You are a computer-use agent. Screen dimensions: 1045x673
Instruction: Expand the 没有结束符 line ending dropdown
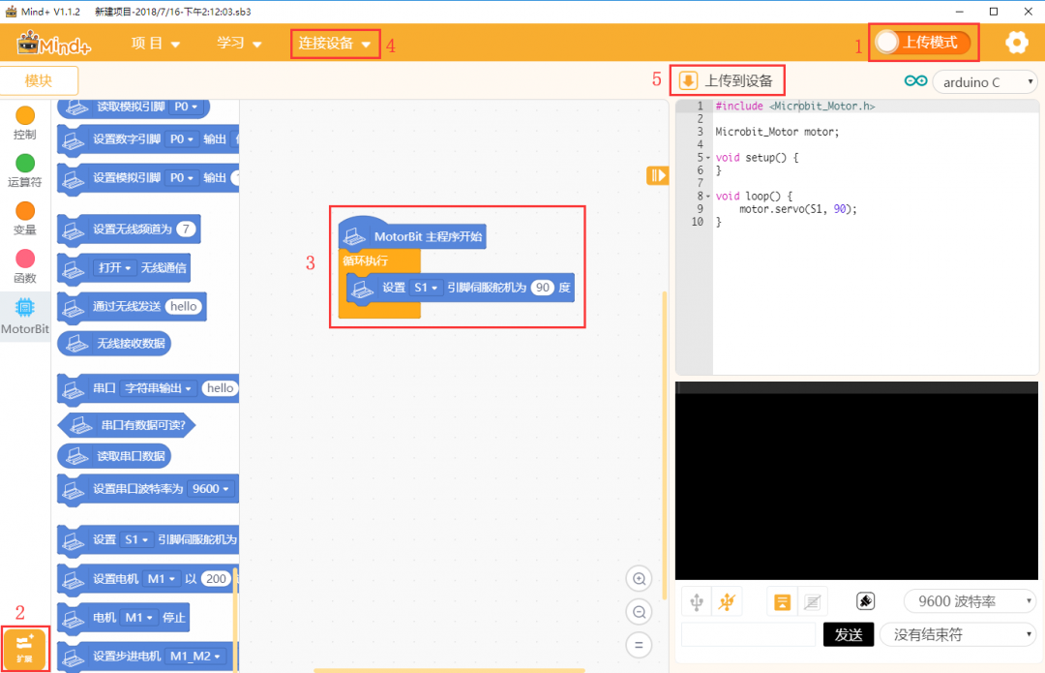(958, 634)
